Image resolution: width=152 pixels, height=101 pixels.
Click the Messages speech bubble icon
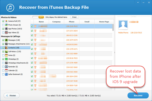point(6,40)
